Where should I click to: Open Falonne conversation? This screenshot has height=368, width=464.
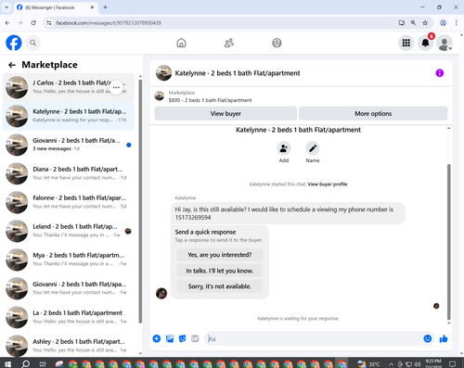click(69, 202)
